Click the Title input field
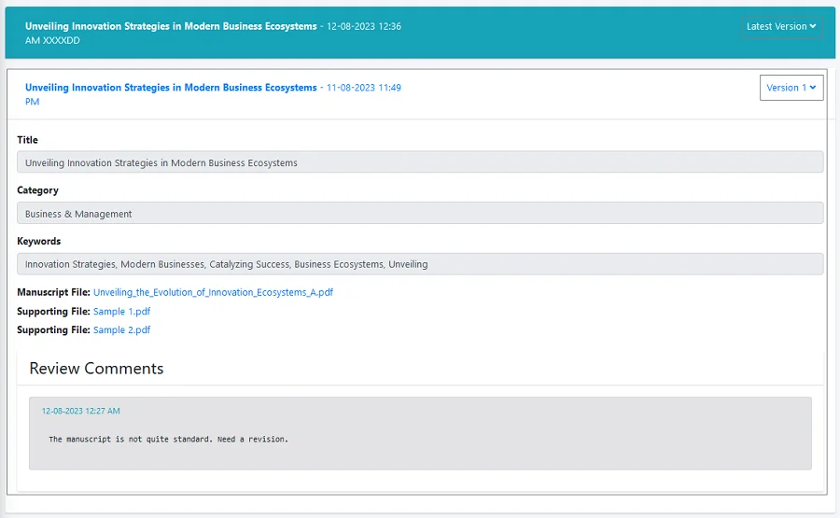 point(420,162)
